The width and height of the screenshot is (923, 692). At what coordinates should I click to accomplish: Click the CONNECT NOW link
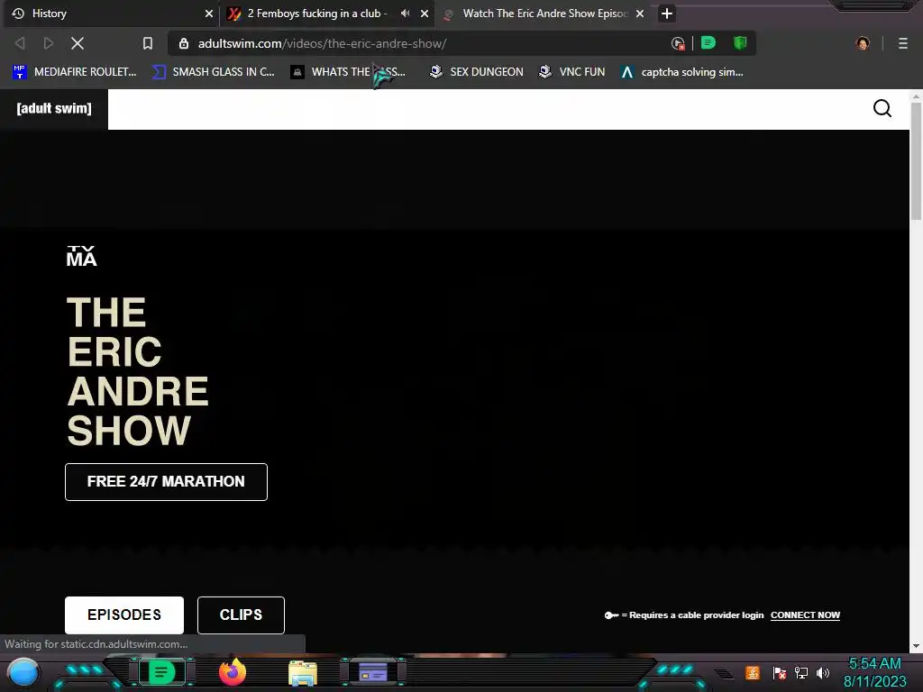click(x=805, y=615)
